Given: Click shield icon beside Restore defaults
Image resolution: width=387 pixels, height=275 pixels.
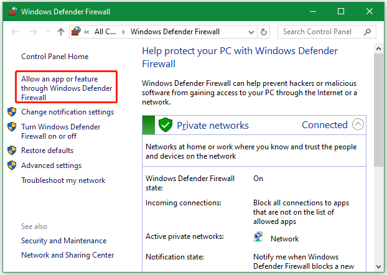Looking at the screenshot, I should tap(12, 151).
